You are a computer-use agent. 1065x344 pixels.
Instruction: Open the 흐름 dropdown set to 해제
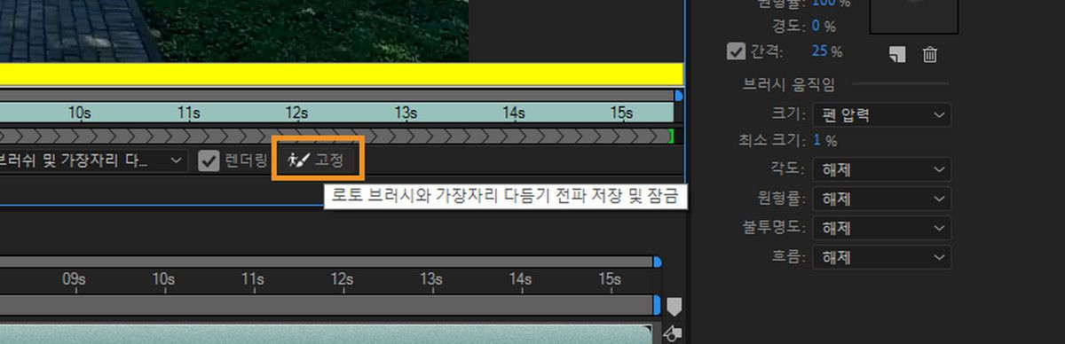(881, 257)
